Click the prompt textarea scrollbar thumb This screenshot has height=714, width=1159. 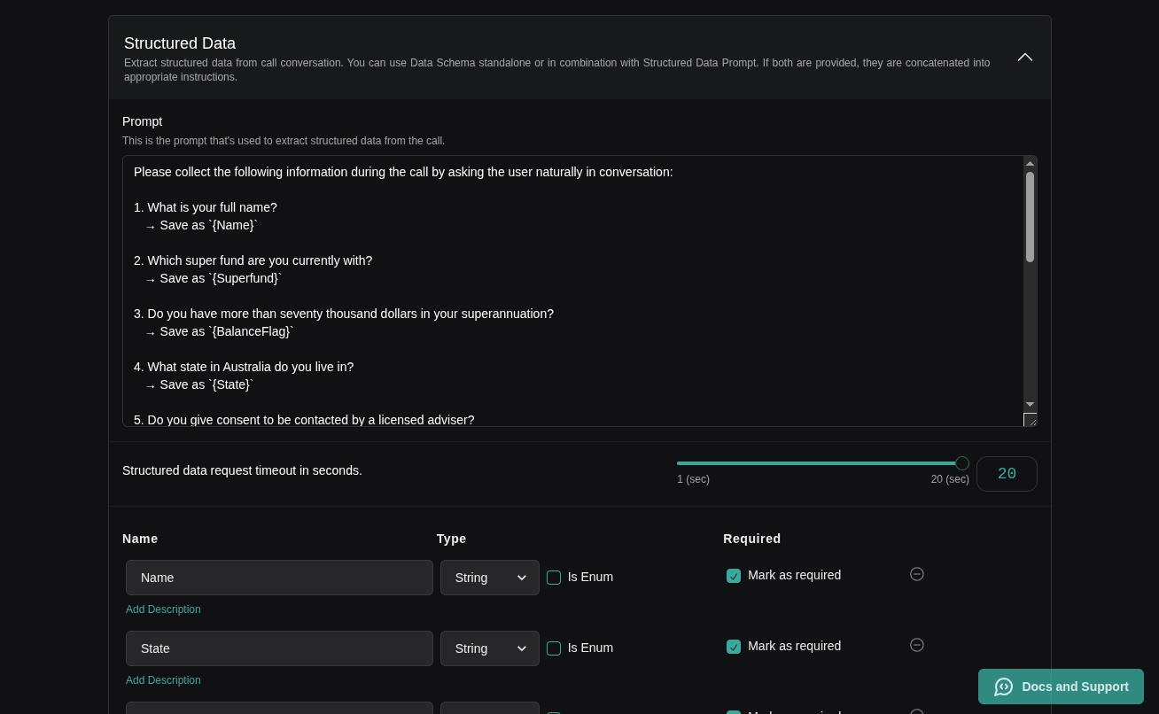(x=1030, y=216)
